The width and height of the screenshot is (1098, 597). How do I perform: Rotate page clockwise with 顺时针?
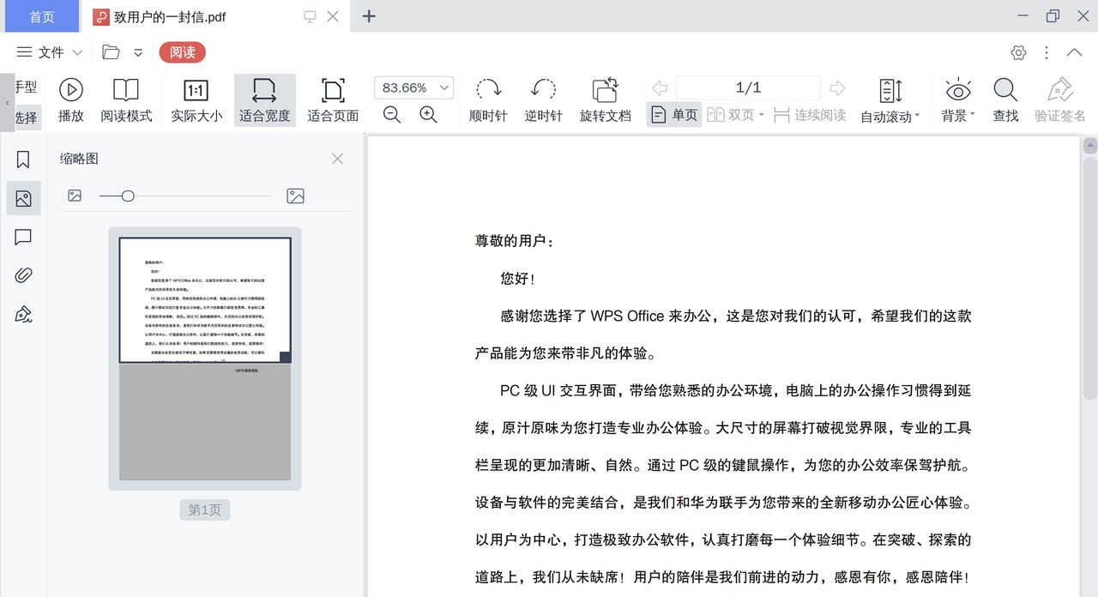[488, 99]
